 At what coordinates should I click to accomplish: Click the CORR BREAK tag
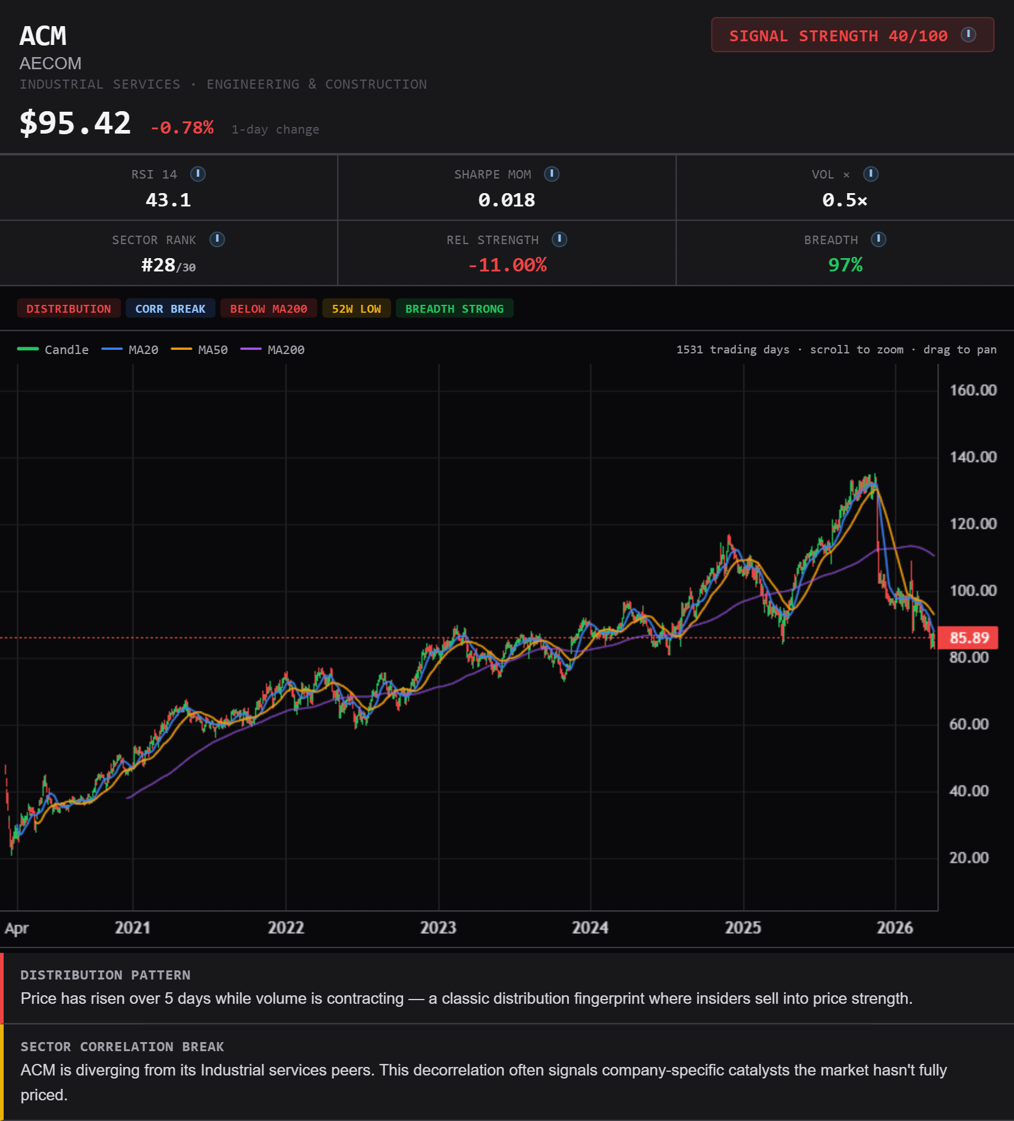(x=171, y=308)
